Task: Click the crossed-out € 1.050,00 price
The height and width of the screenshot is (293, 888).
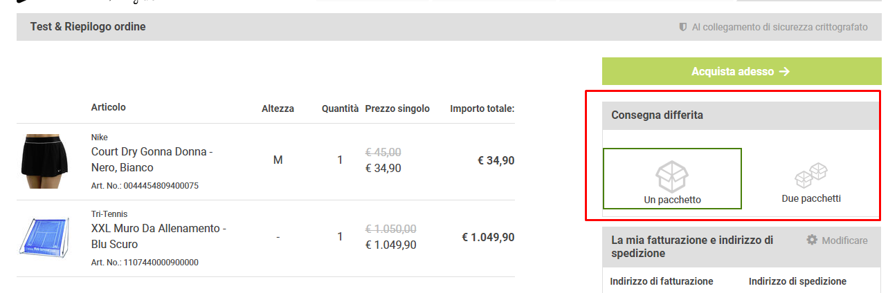Action: coord(390,229)
